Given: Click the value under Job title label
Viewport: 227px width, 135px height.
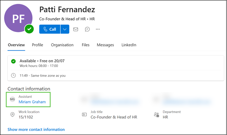Looking at the screenshot, I should click(114, 117).
